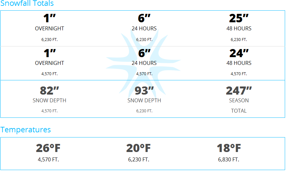Click the Temperatures section heading
288x172 pixels.
(26, 130)
